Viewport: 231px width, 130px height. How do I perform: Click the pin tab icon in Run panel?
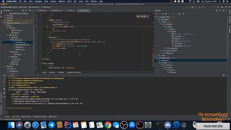click(4, 97)
